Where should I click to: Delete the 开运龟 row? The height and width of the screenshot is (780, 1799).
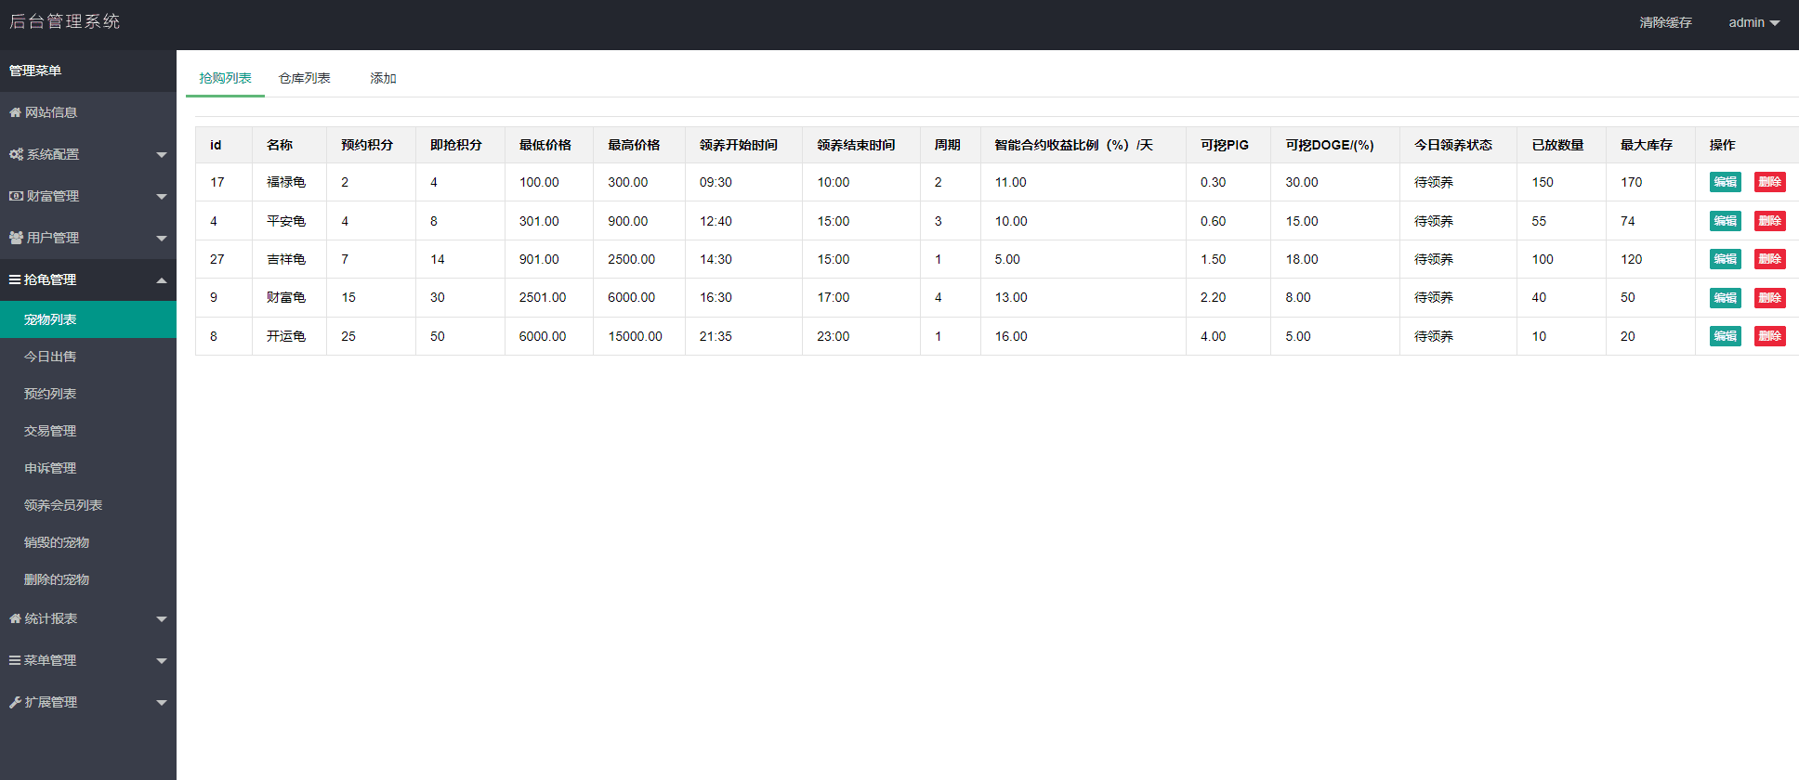[x=1769, y=336]
